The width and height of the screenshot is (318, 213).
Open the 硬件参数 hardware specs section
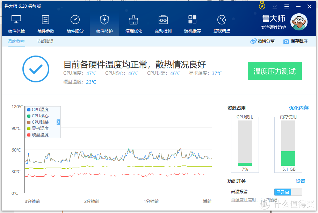pos(46,24)
